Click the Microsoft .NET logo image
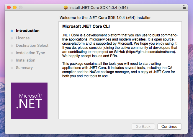The image size is (193, 137). [29, 101]
